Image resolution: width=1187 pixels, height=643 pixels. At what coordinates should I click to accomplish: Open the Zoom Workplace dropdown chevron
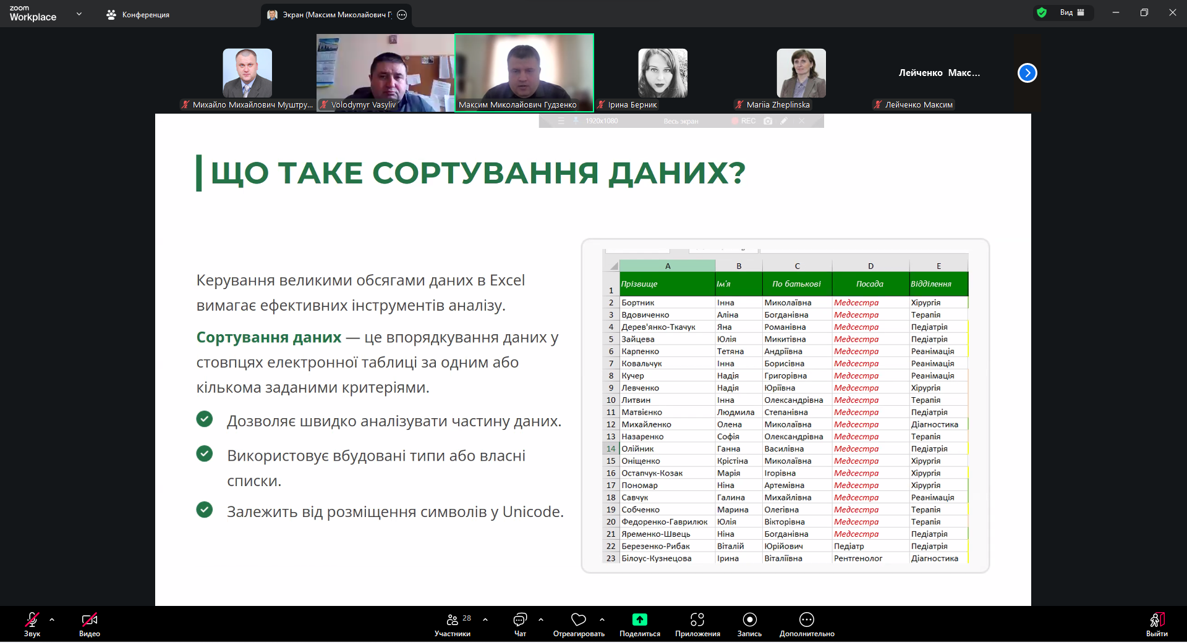pyautogui.click(x=79, y=14)
